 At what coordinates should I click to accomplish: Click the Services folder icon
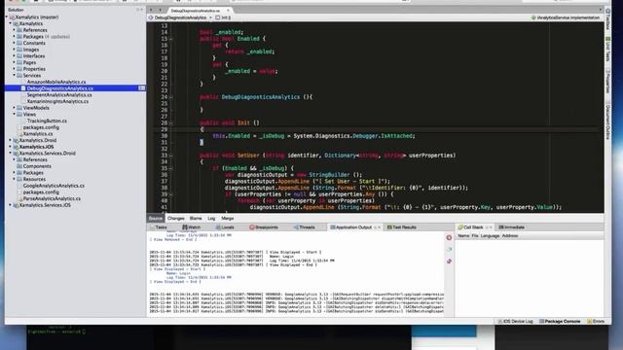pyautogui.click(x=19, y=76)
